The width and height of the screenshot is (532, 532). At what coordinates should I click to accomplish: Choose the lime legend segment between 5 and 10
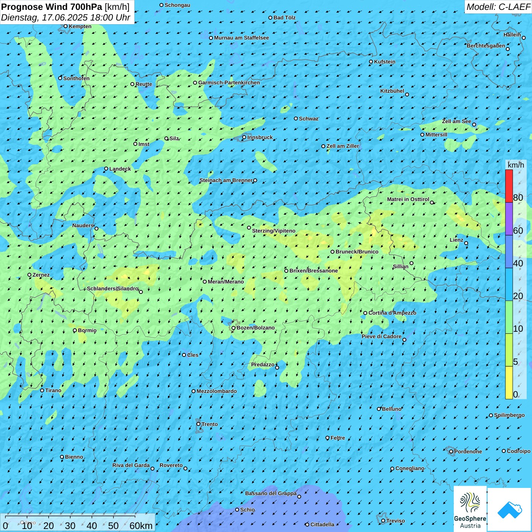pyautogui.click(x=509, y=350)
